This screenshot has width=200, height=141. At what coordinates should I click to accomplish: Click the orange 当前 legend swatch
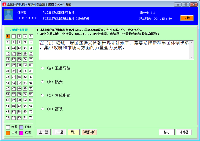coord(8,133)
